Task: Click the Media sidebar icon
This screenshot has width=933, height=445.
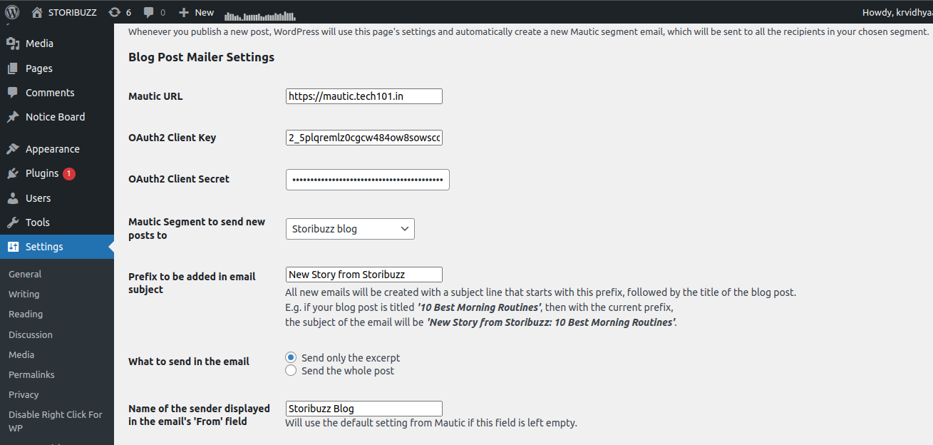Action: tap(13, 44)
